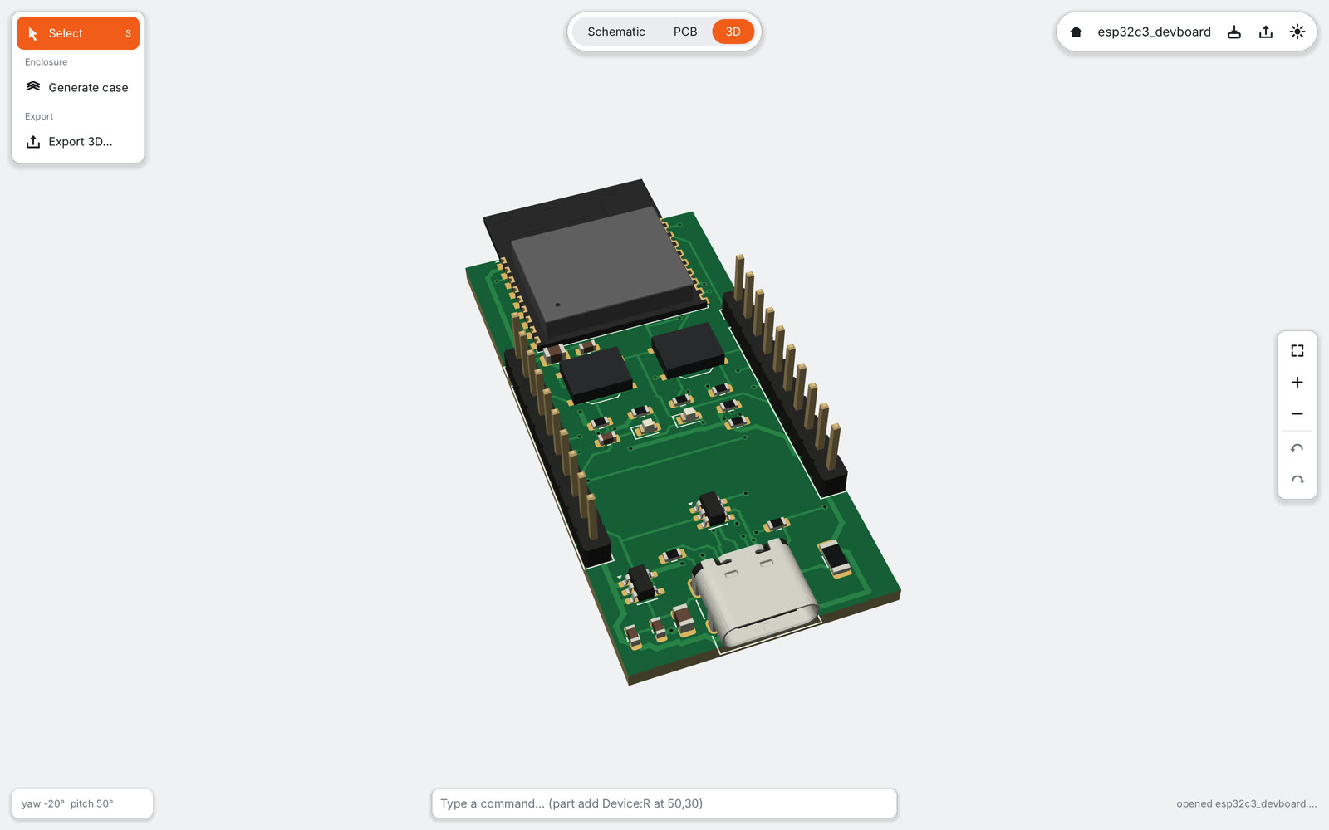The width and height of the screenshot is (1329, 830).
Task: Toggle light/dark theme sun icon
Action: (1297, 32)
